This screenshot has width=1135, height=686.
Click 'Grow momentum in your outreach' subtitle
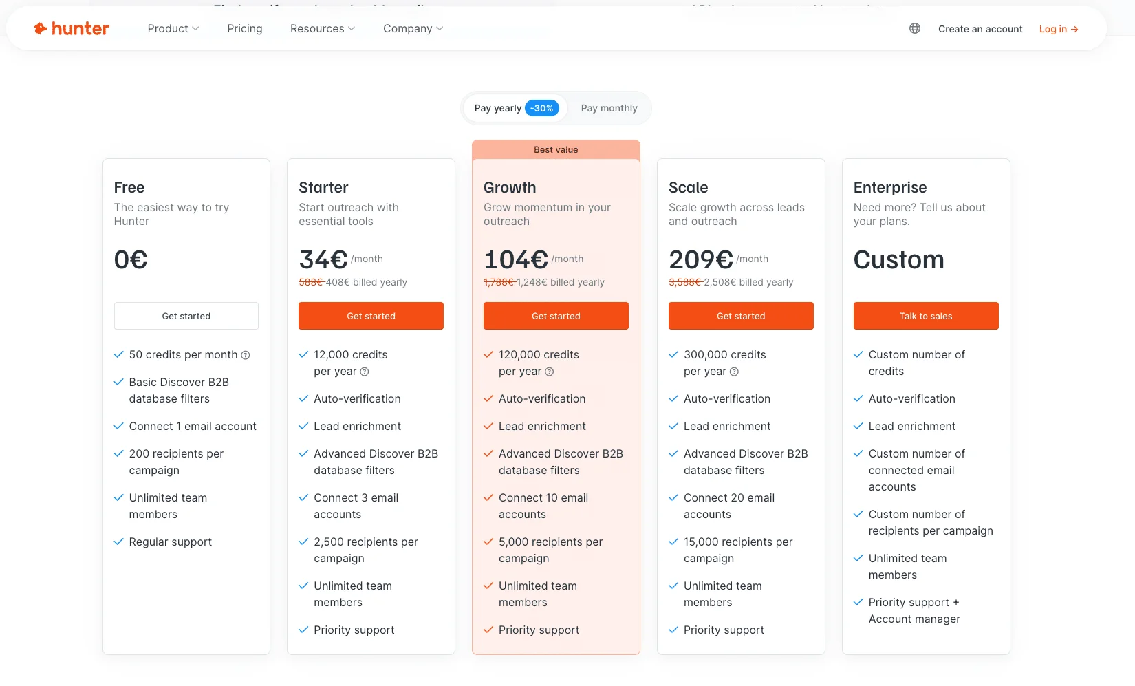(x=547, y=214)
